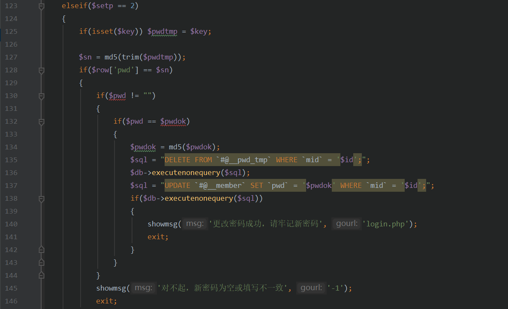The width and height of the screenshot is (508, 309).
Task: Click the gourl: parameter hint on line 145
Action: point(311,288)
